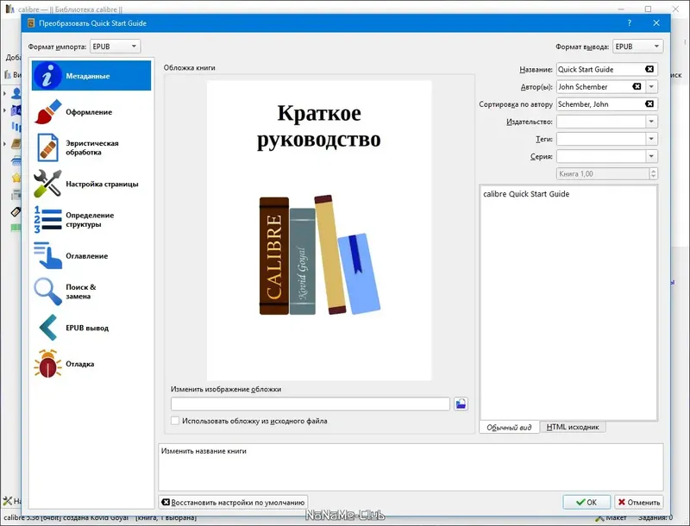The width and height of the screenshot is (690, 526).
Task: Select the Оформление section icon
Action: pos(86,111)
